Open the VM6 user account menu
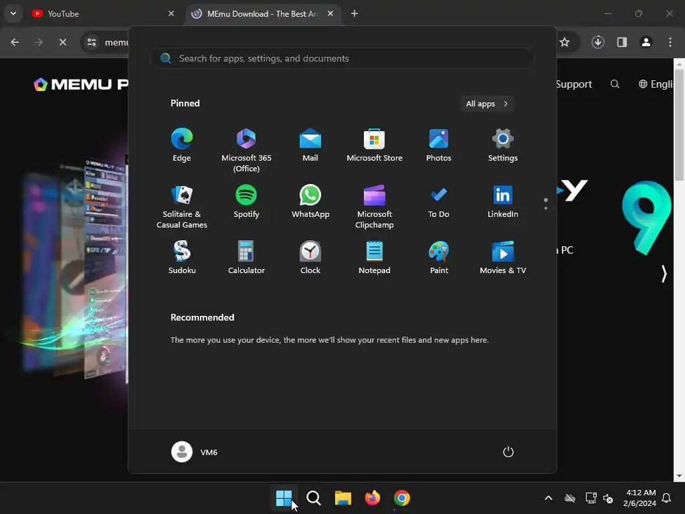685x514 pixels. tap(195, 452)
